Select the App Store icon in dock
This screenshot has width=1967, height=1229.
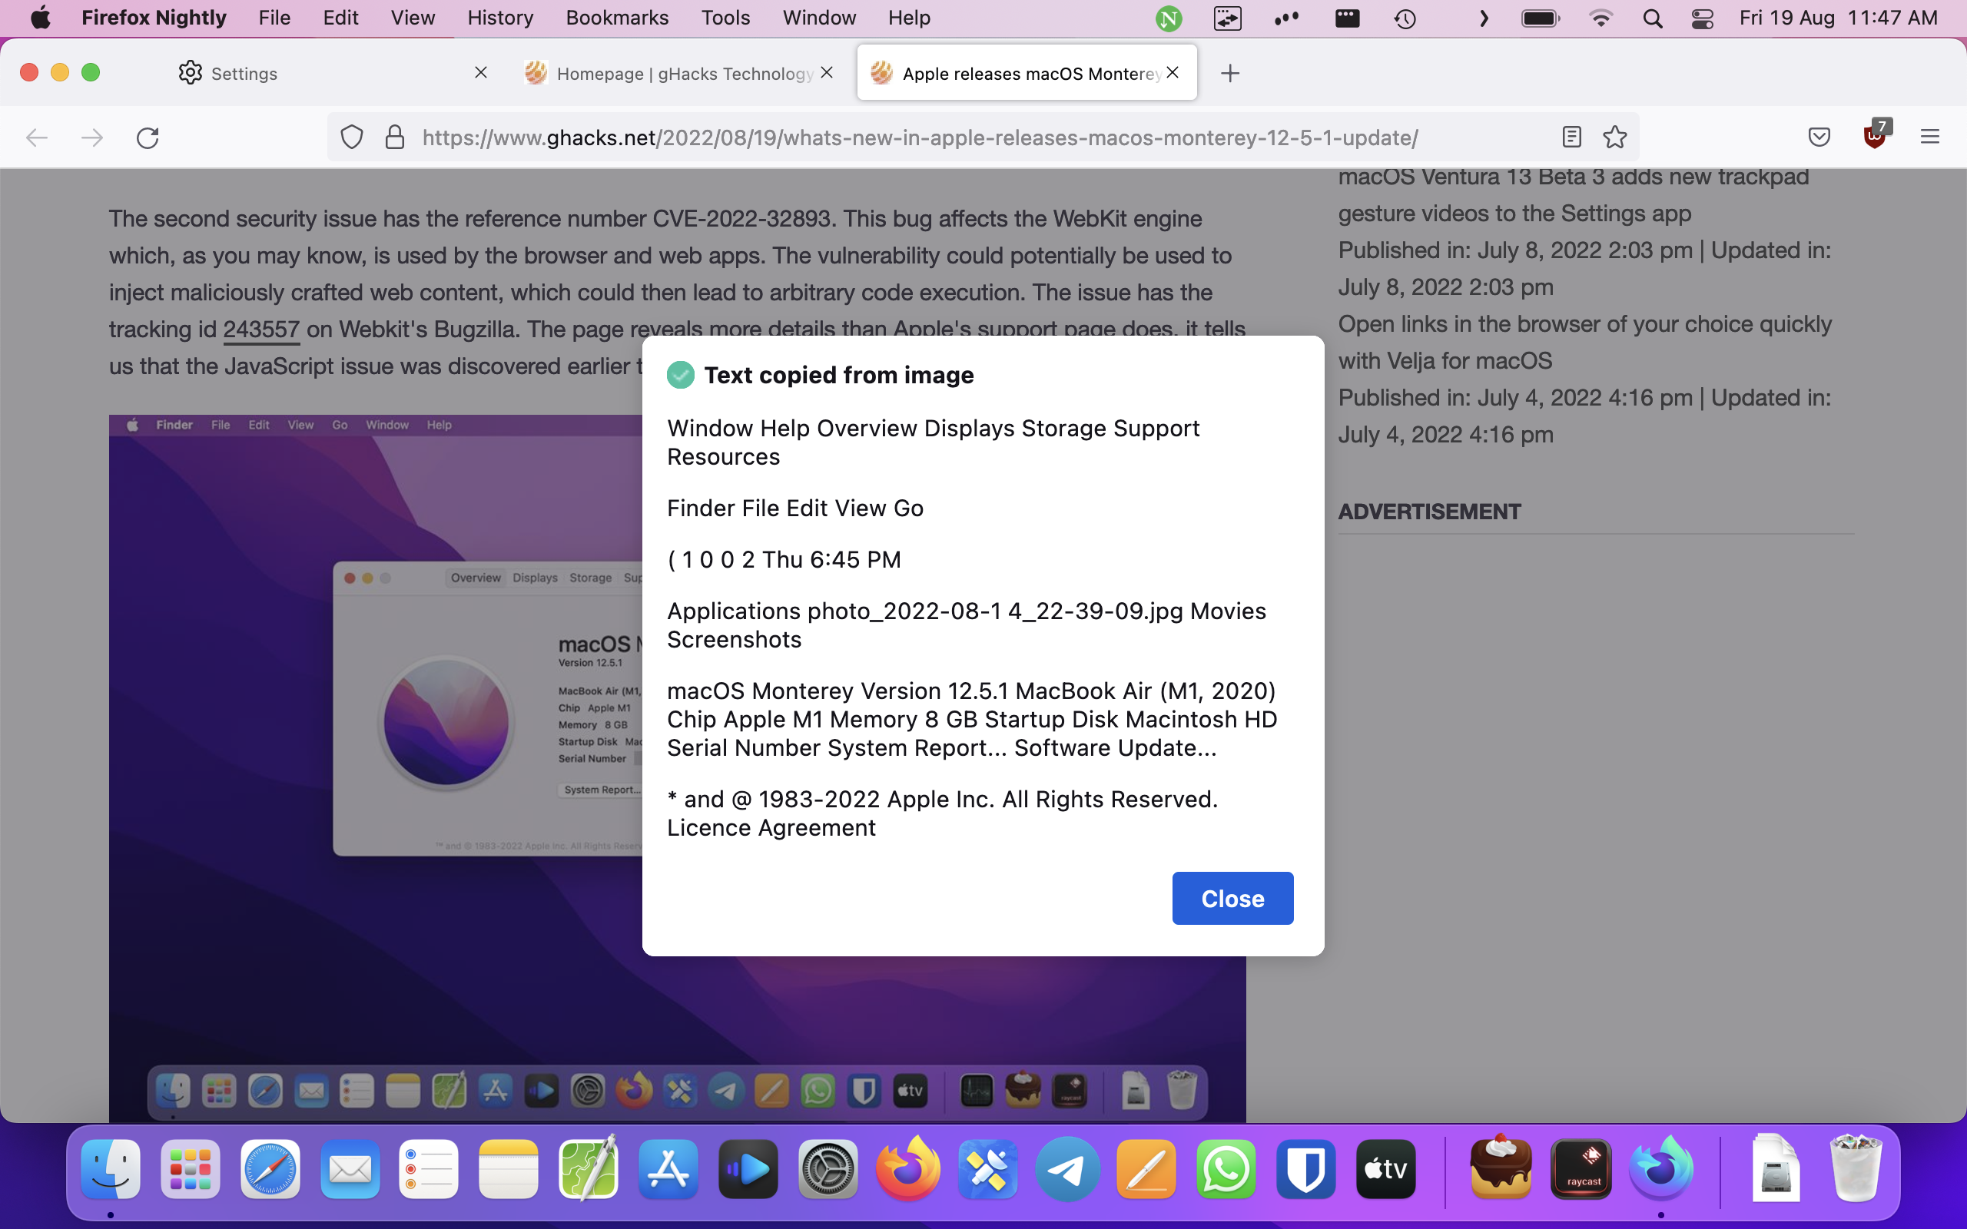coord(665,1167)
